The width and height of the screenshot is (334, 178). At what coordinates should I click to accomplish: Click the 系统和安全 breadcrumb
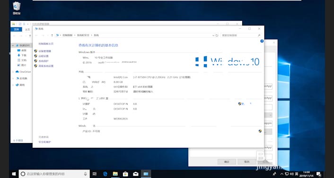pos(83,35)
